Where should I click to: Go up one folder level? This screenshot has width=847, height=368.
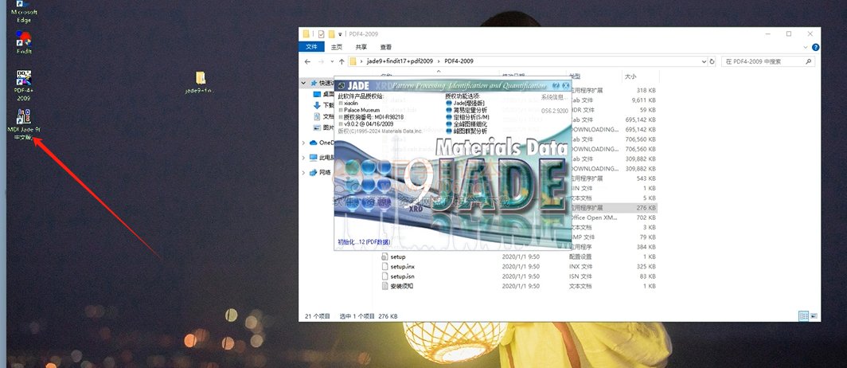tap(342, 61)
